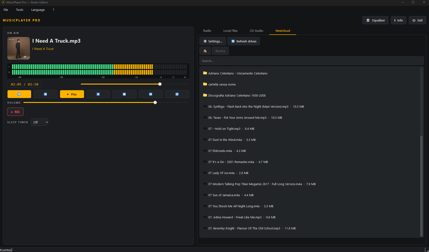Click Refresh drives button
Screen dimensions: 429x252
click(x=244, y=41)
